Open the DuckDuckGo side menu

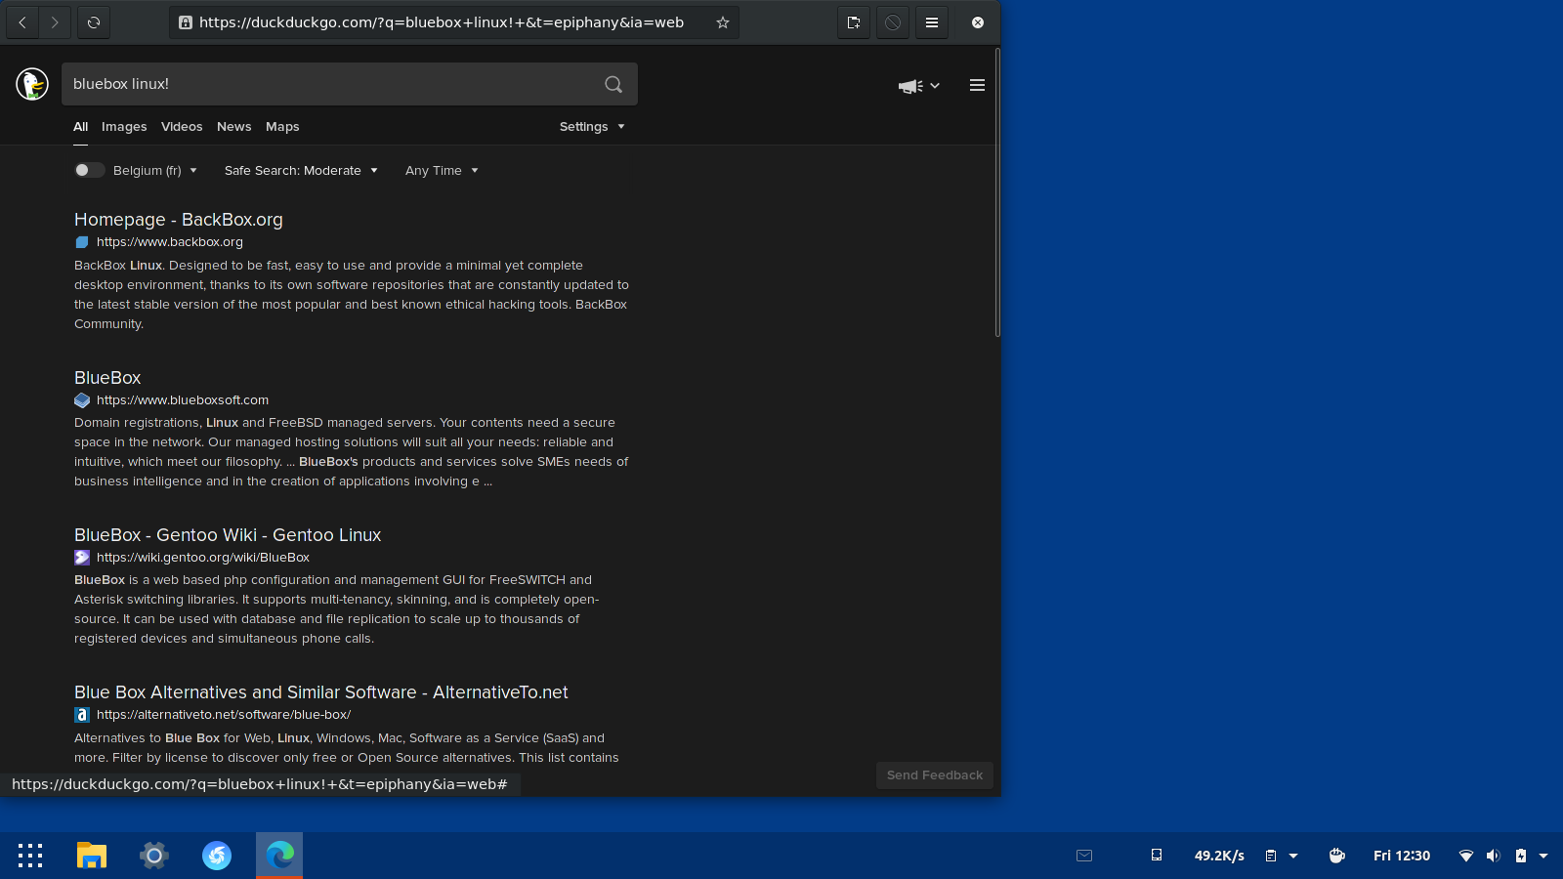[977, 85]
